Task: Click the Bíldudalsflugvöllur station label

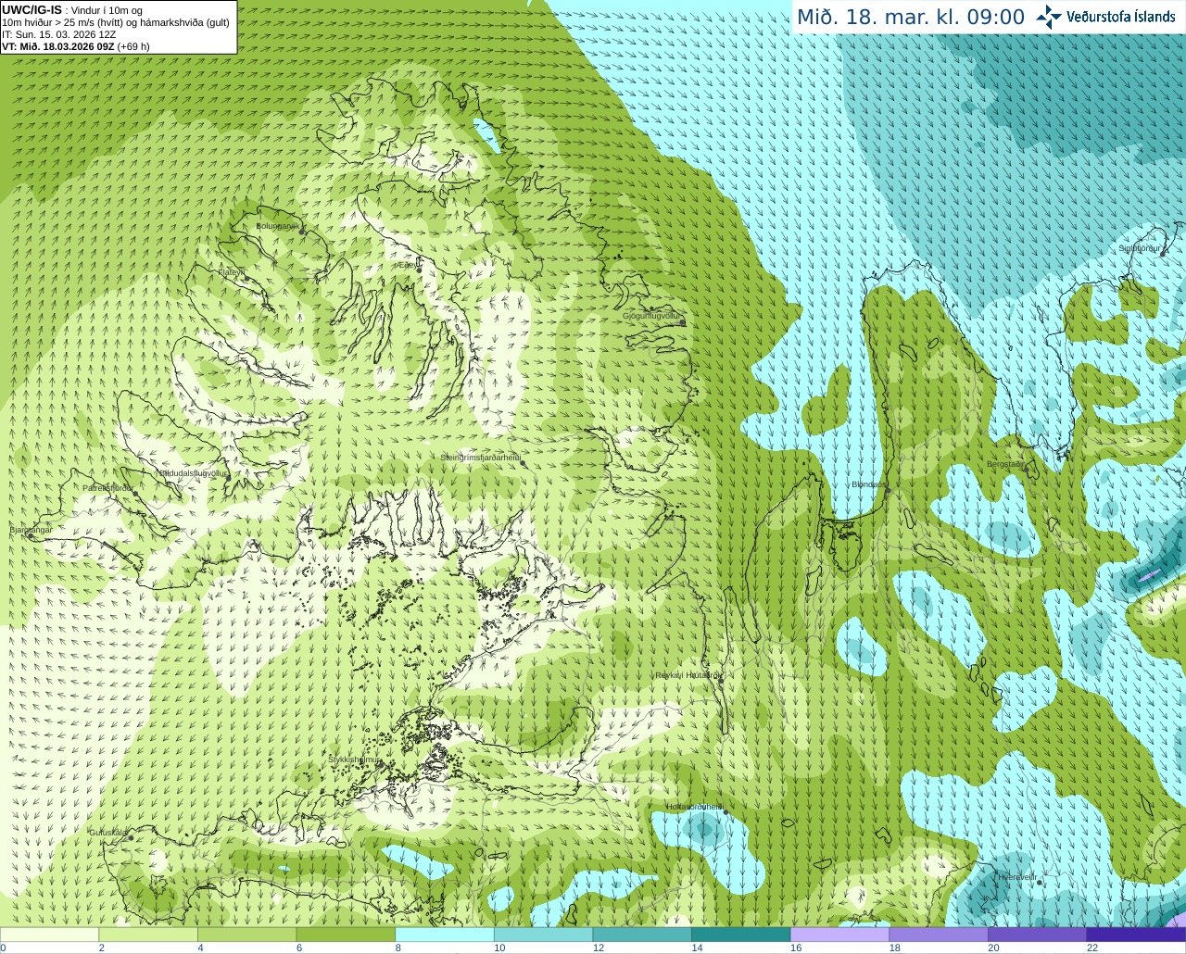Action: click(193, 472)
